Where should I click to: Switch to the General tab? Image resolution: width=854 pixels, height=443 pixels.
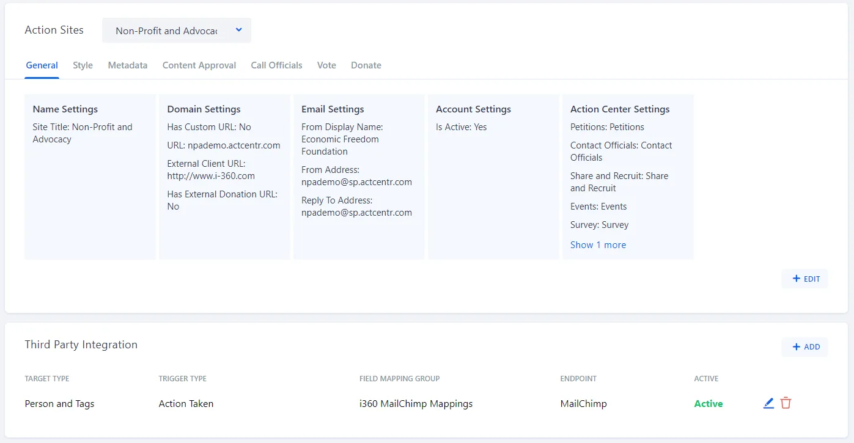coord(42,65)
